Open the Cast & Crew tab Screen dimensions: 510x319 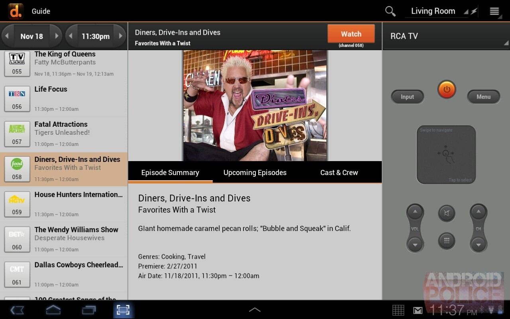tap(339, 172)
